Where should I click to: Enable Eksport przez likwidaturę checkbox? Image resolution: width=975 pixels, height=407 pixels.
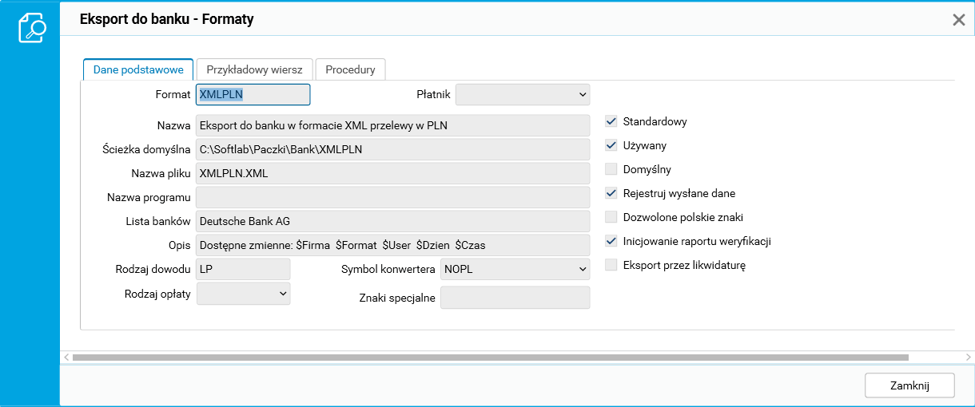(x=611, y=265)
